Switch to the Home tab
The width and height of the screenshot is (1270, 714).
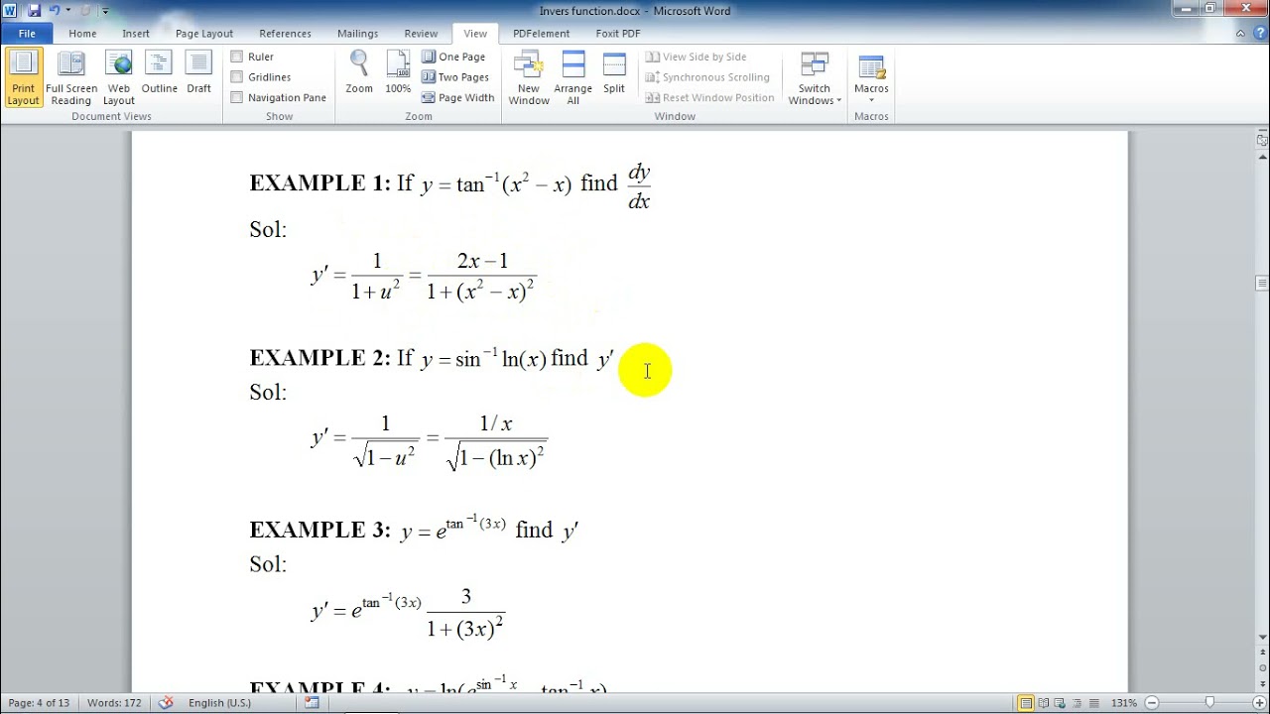[x=82, y=34]
